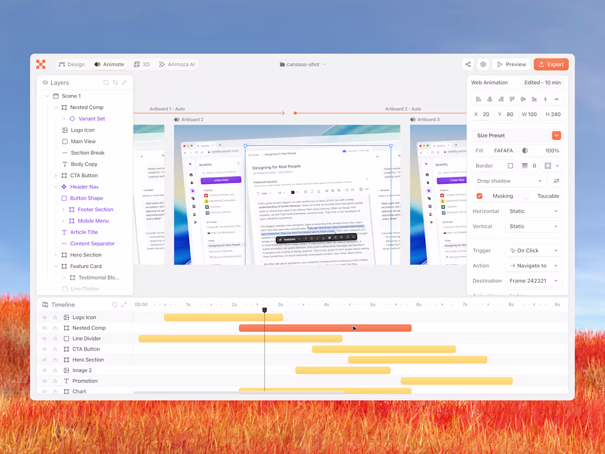The width and height of the screenshot is (605, 454).
Task: Click the playhead marker on the timeline ruler
Action: point(265,310)
